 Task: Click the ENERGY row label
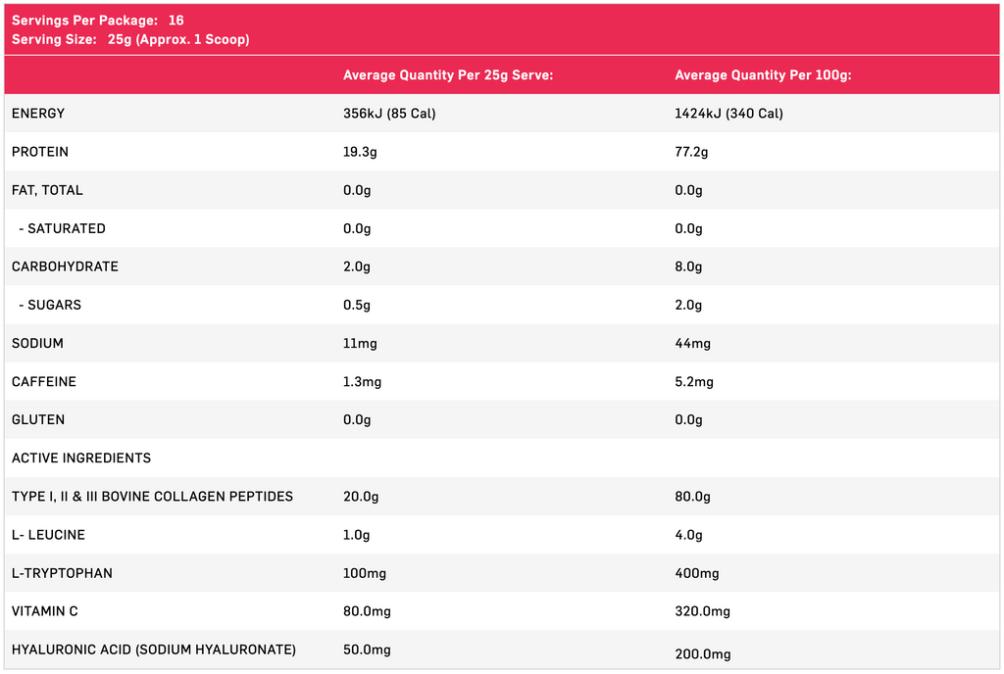(x=38, y=114)
